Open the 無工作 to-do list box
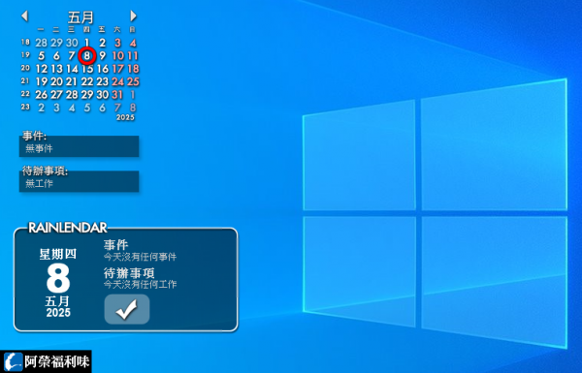 click(x=80, y=181)
